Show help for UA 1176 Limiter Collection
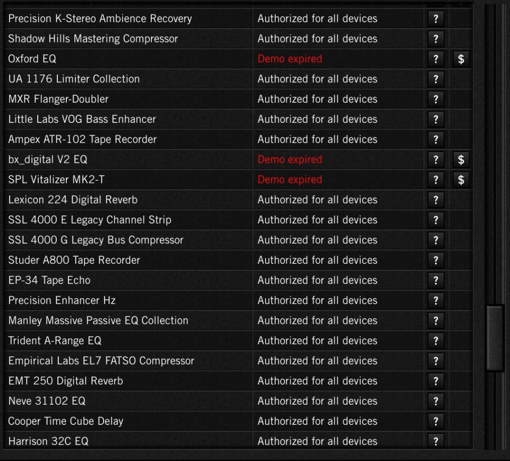The width and height of the screenshot is (510, 461). [436, 79]
